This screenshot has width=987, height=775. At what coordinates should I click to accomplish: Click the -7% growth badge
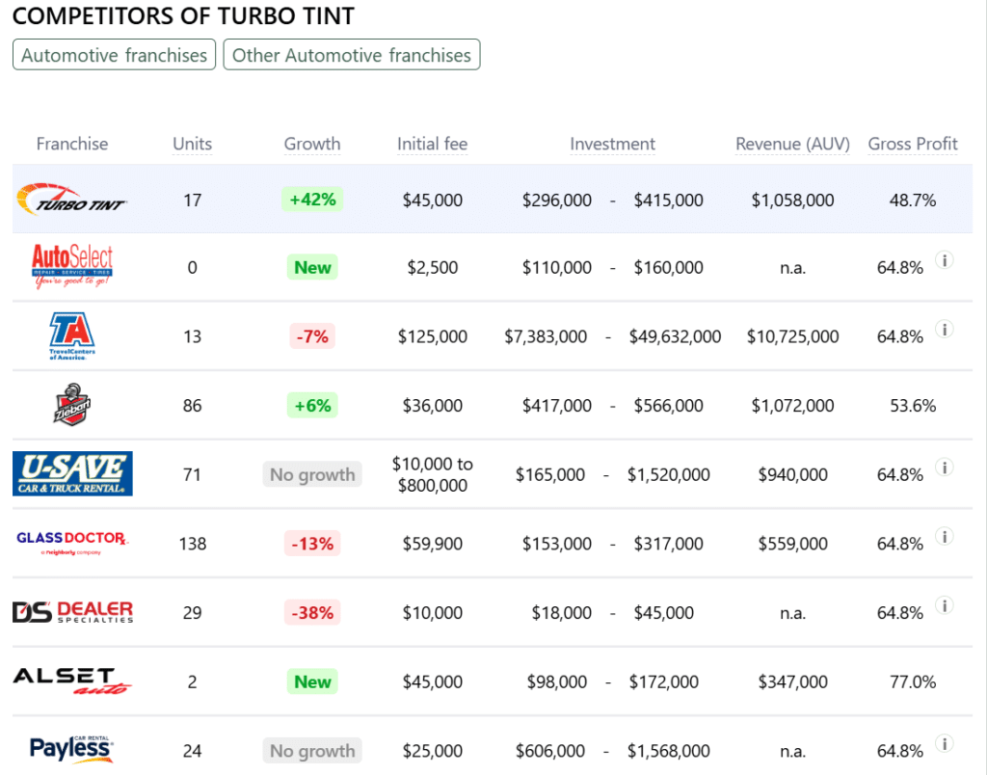(x=312, y=336)
